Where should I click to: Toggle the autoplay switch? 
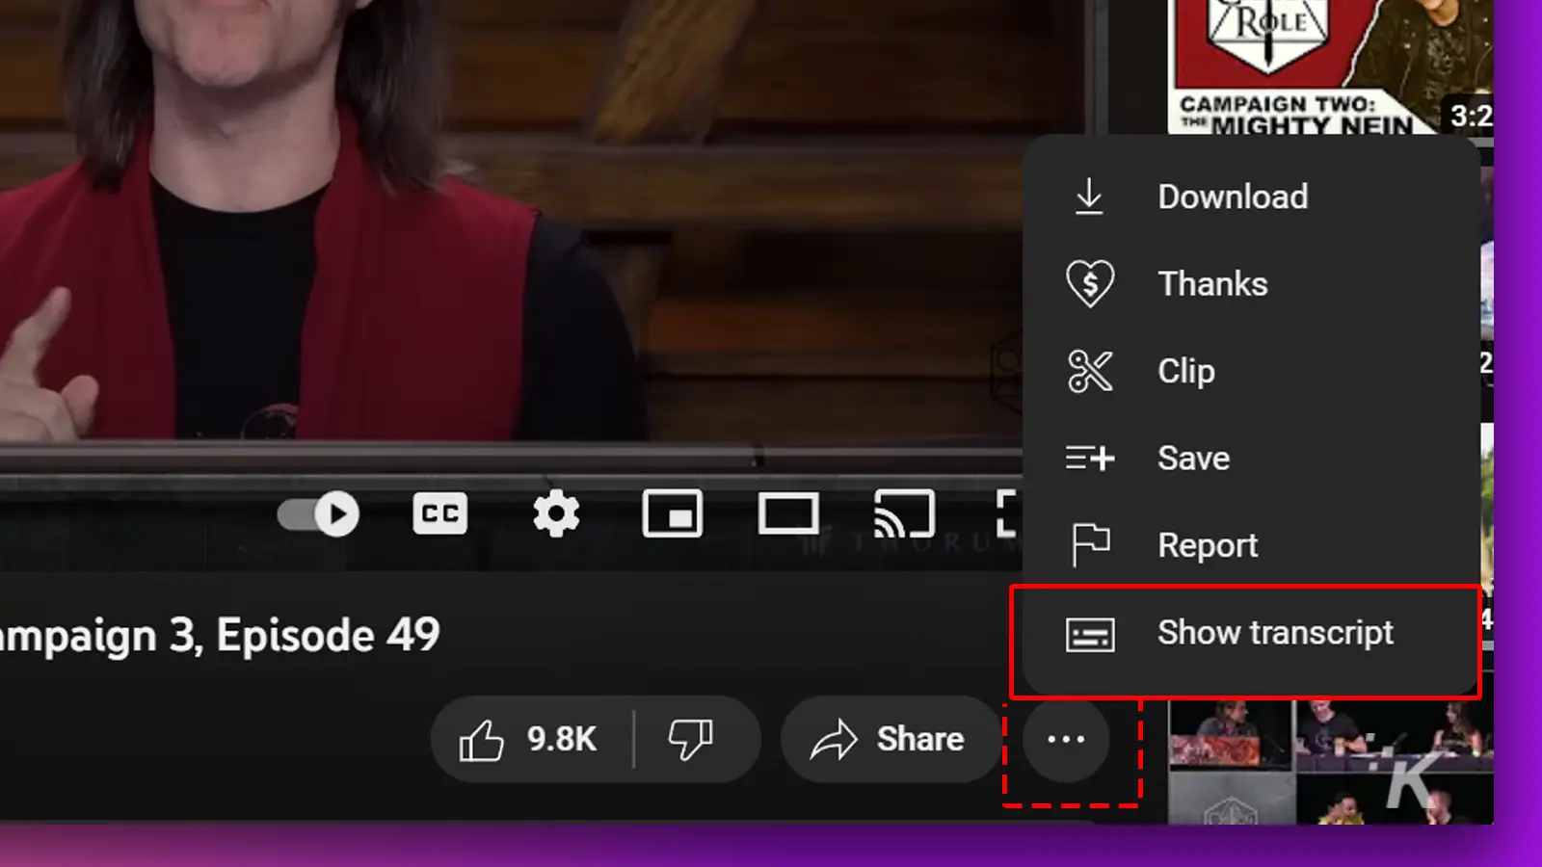pyautogui.click(x=318, y=513)
